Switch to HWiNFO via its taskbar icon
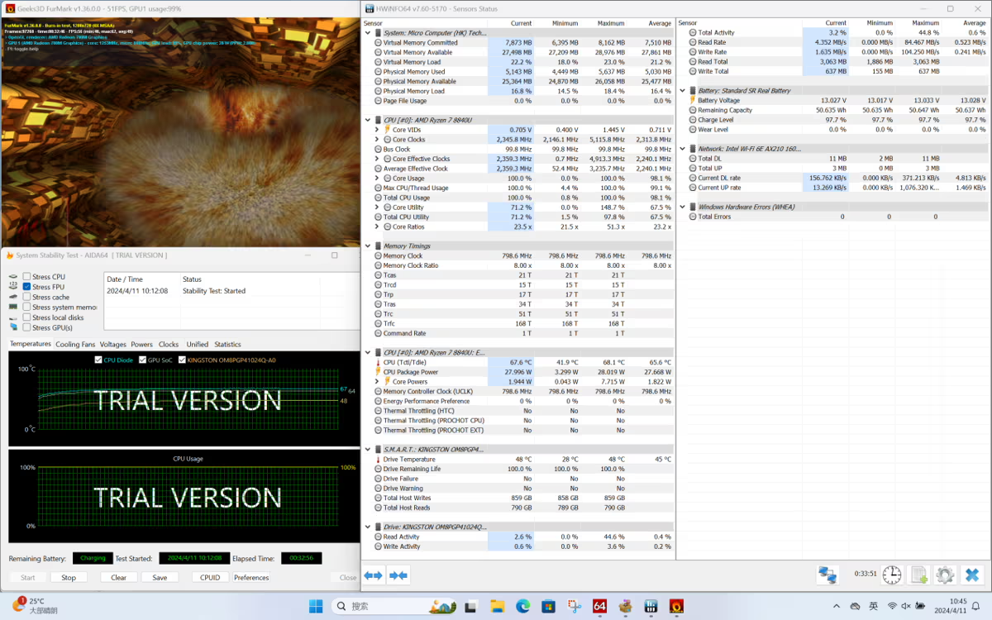The width and height of the screenshot is (992, 620). click(651, 606)
